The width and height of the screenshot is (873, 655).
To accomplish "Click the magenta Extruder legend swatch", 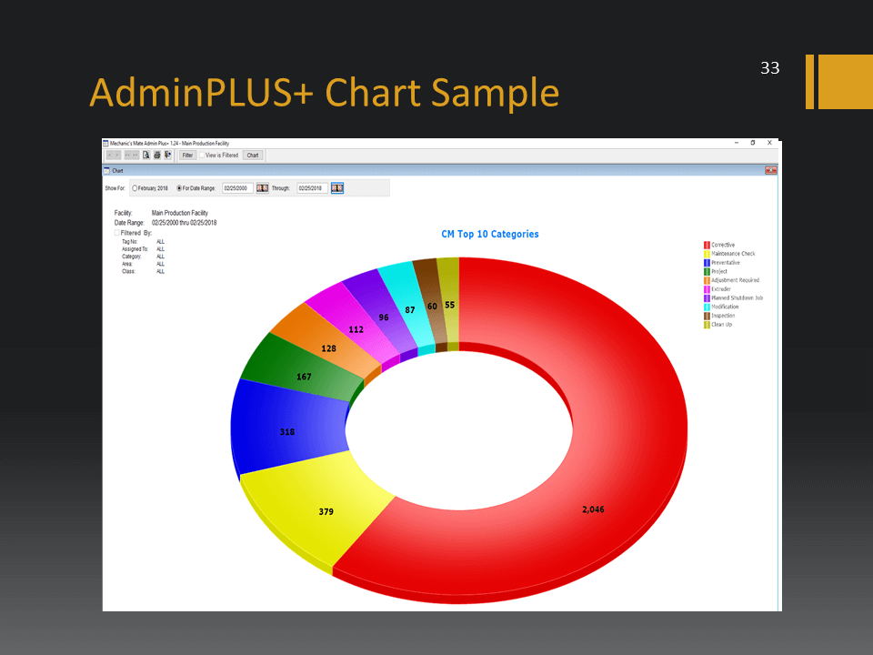I will click(x=707, y=289).
